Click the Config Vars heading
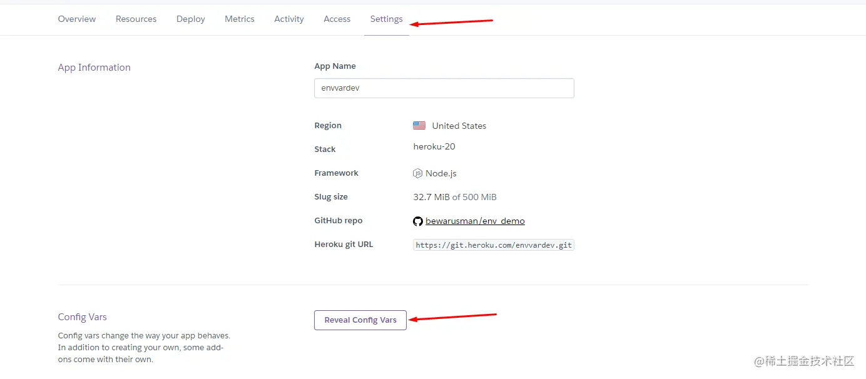Image resolution: width=866 pixels, height=379 pixels. (83, 317)
